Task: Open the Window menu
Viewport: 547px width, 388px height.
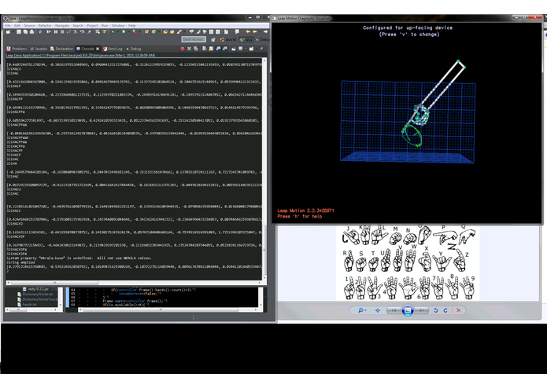Action: (118, 25)
